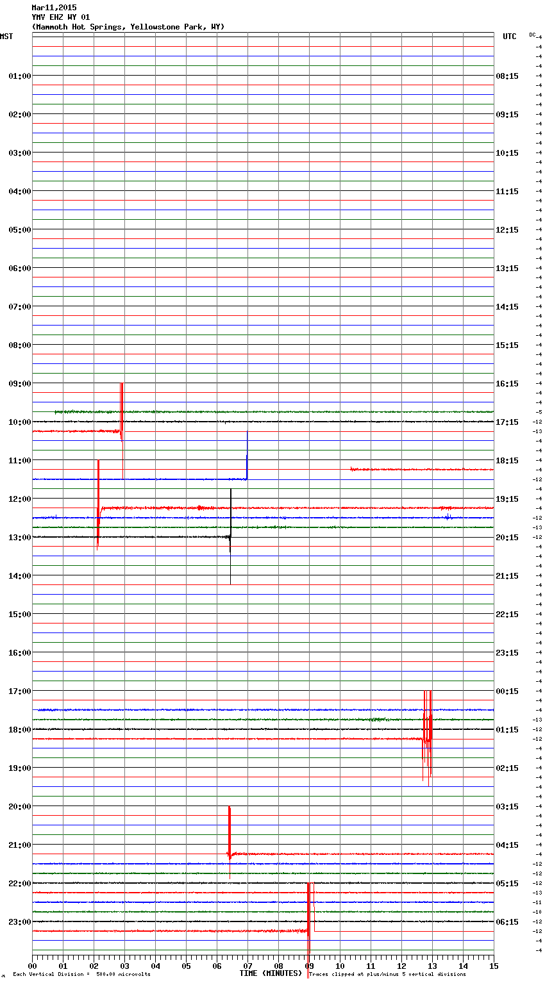Click the 08:15 UTC time label
Viewport: 545px width, 983px height.
pyautogui.click(x=507, y=76)
